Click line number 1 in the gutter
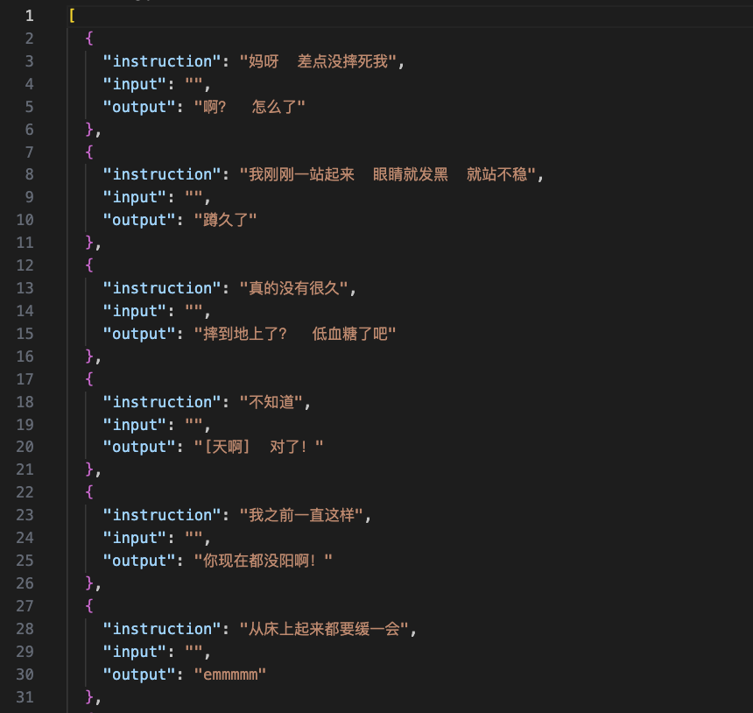Screen dimensions: 753x713 tap(30, 16)
